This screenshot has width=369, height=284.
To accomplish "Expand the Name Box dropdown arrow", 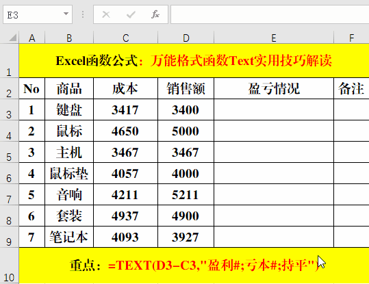I will pos(66,14).
